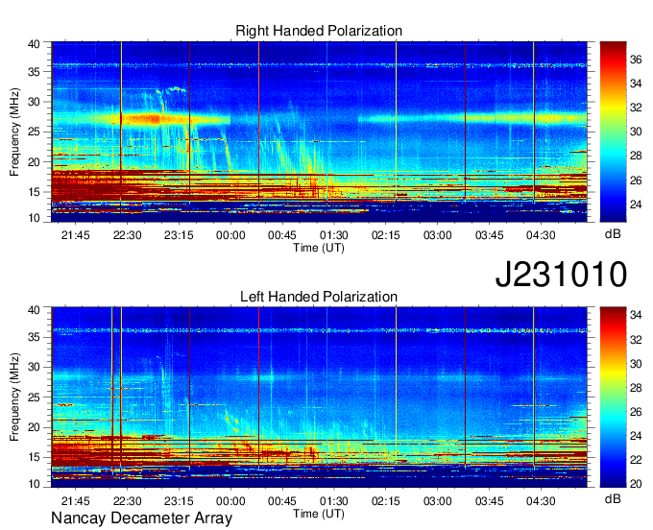Click the 'Frequency (MHz)' label of the top plot
This screenshot has width=653, height=530.
(x=14, y=132)
